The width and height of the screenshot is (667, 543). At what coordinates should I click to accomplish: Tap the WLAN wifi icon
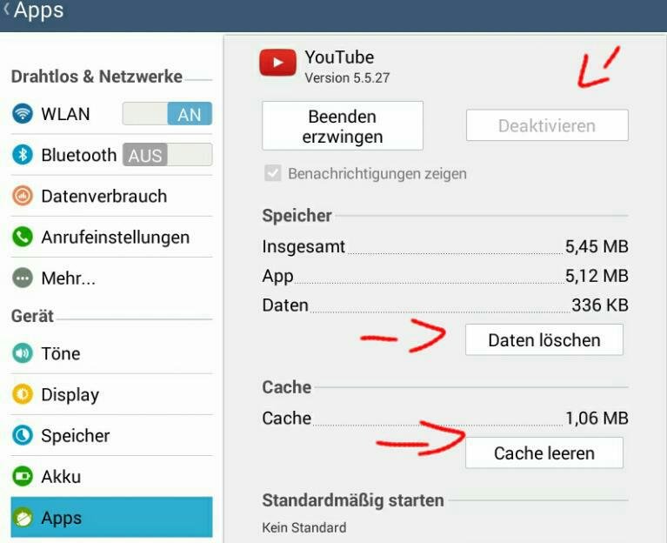22,114
